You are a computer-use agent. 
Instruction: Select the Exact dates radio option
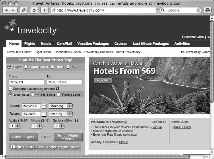coord(10,94)
